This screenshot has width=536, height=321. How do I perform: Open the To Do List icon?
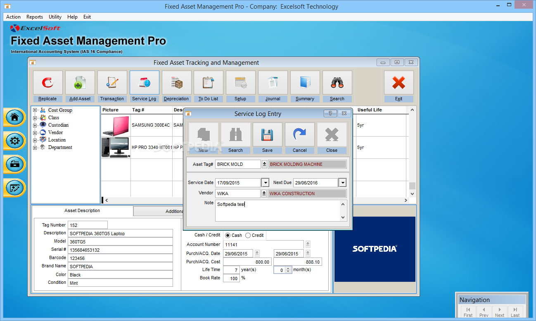(x=209, y=83)
